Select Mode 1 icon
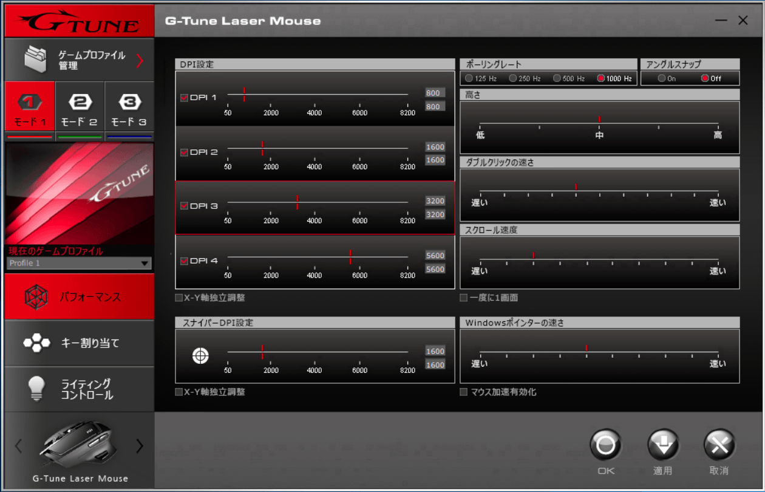765x492 pixels. (30, 101)
